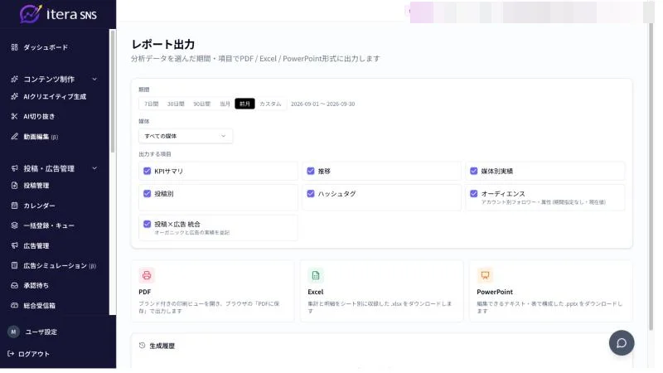The image size is (663, 373).
Task: Open AI切り抜き in the sidebar
Action: tap(39, 116)
